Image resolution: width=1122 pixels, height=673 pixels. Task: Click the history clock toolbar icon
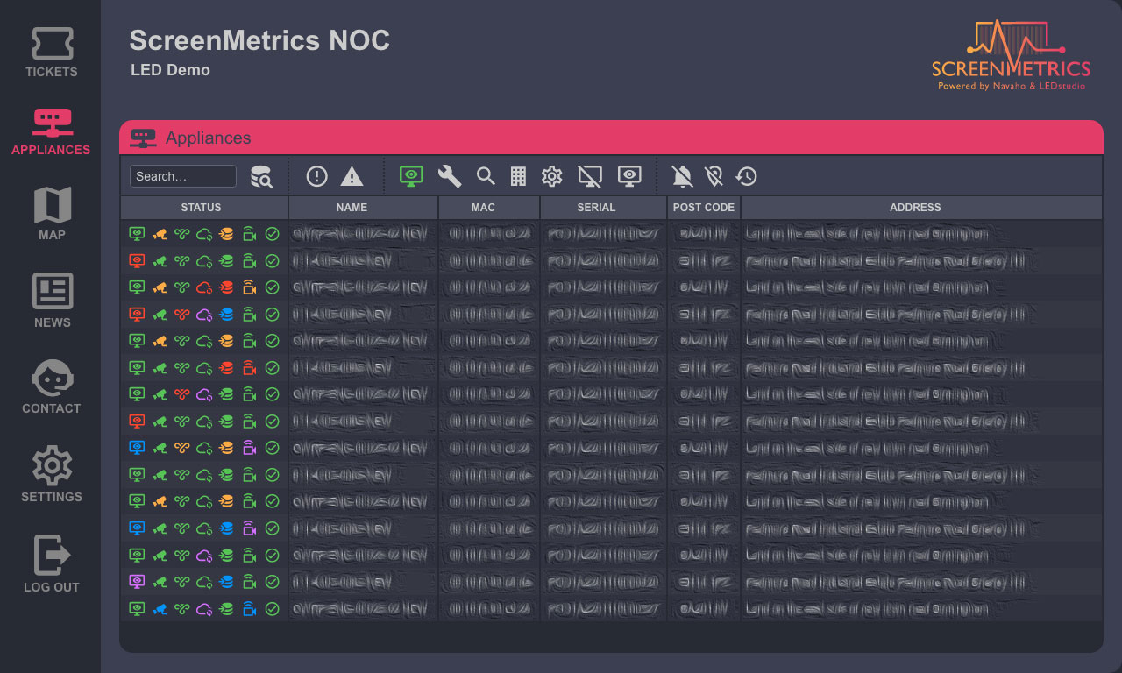click(746, 176)
